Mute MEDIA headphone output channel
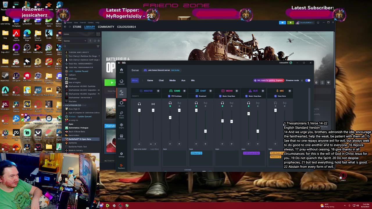This screenshot has width=372, height=209. [222, 144]
